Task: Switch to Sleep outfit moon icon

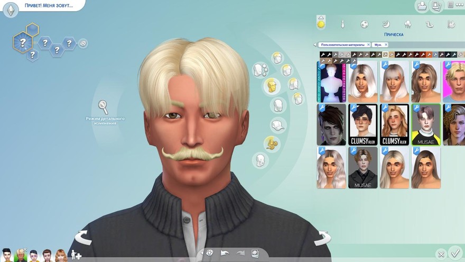Action: click(386, 24)
